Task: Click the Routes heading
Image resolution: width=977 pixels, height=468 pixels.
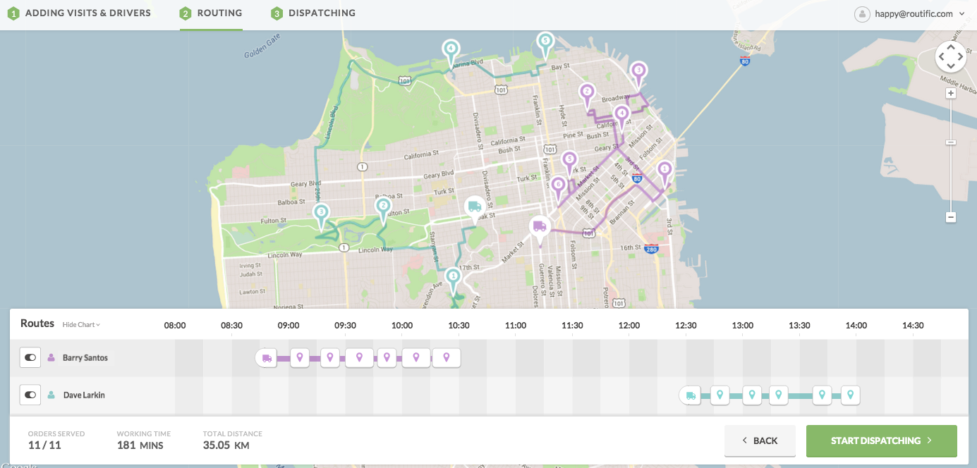Action: 37,324
